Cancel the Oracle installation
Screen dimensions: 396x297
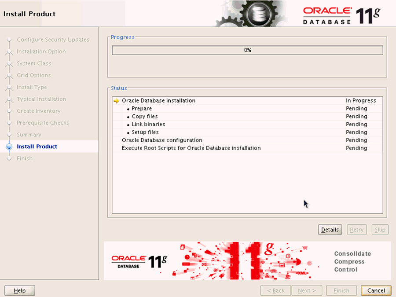pyautogui.click(x=376, y=290)
